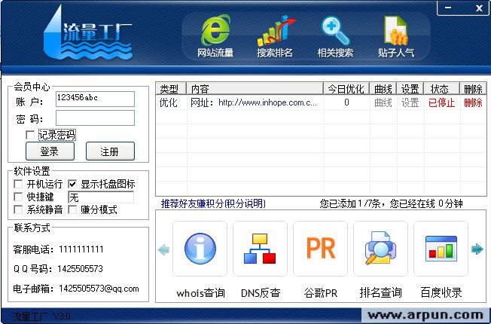Focus the 账户 account input field
Screen dimensions: 491x324
[x=95, y=99]
